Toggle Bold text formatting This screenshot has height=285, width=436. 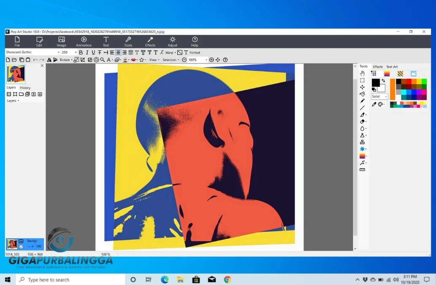(x=81, y=52)
